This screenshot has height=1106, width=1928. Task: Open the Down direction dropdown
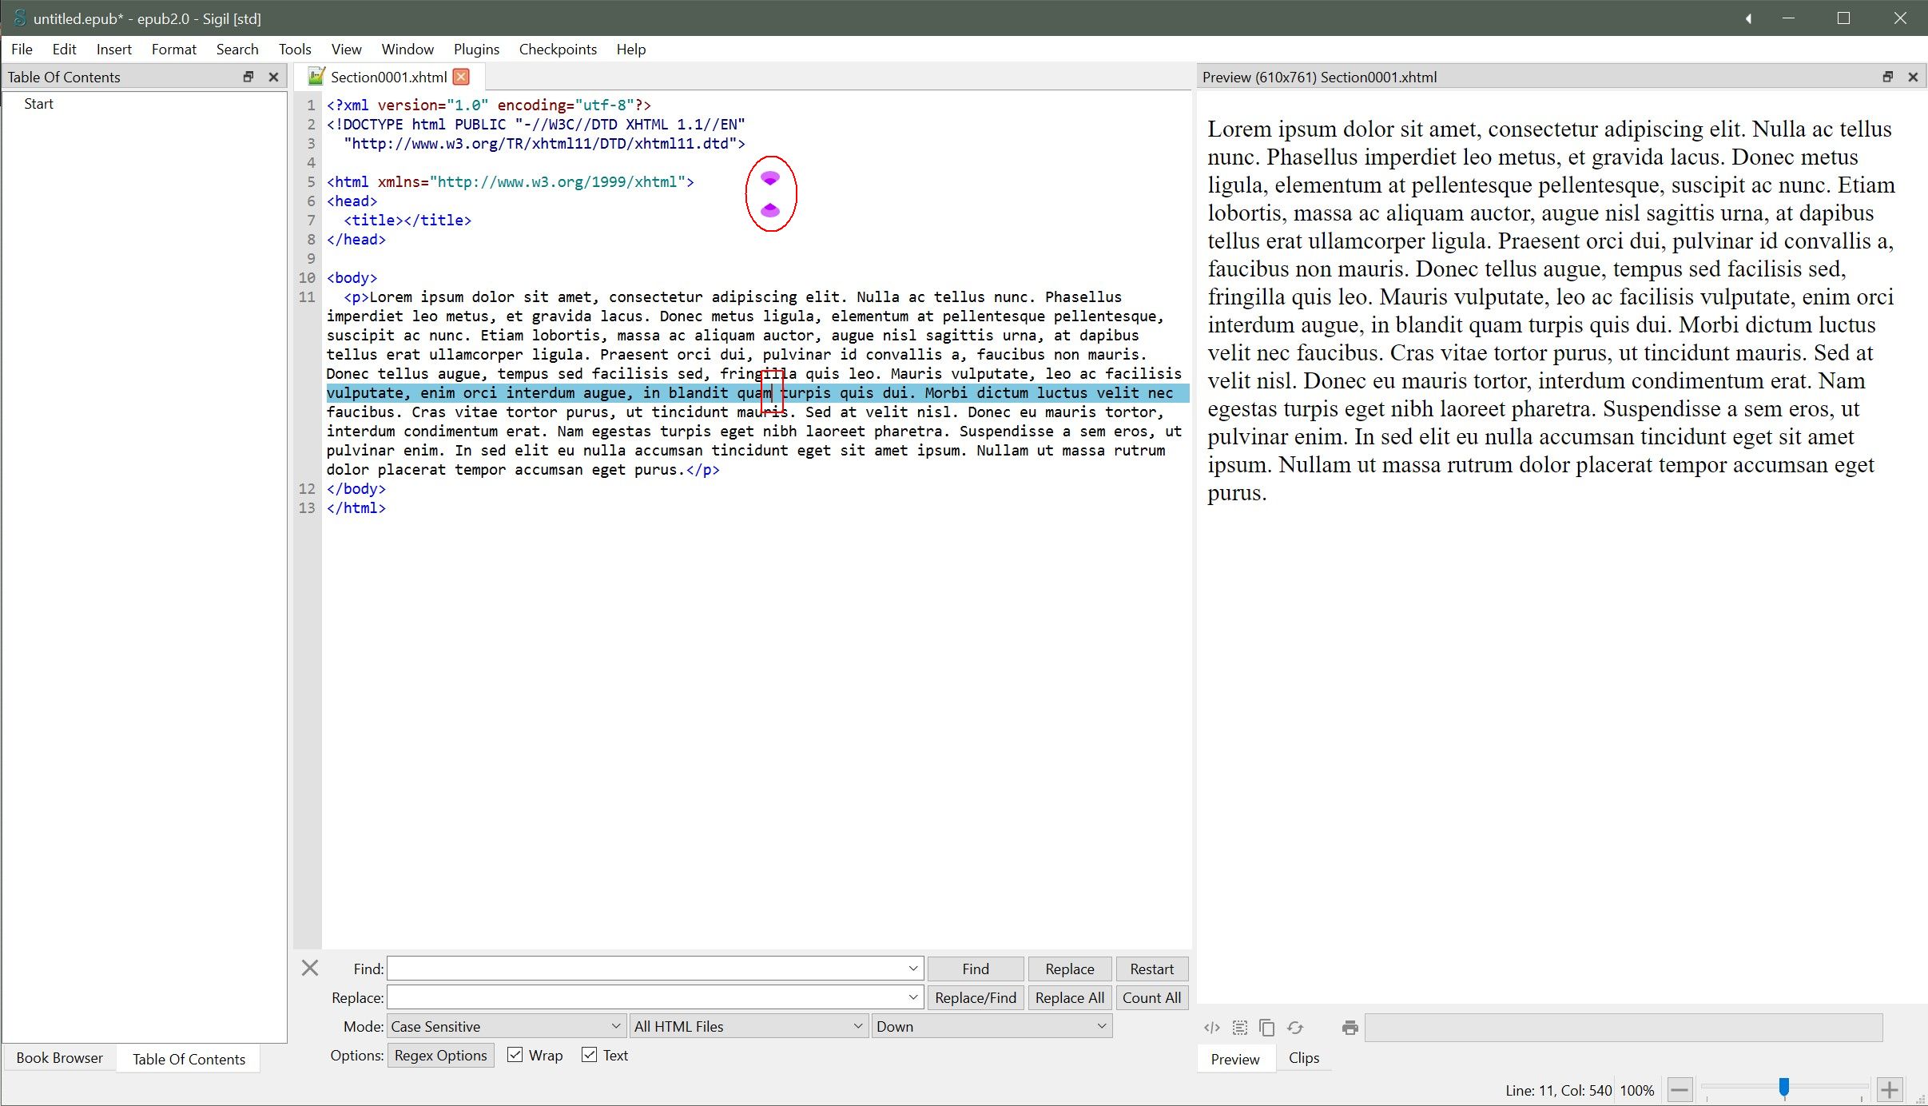[x=992, y=1026]
